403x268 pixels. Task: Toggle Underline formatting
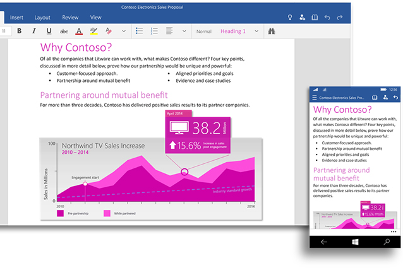[x=49, y=31]
